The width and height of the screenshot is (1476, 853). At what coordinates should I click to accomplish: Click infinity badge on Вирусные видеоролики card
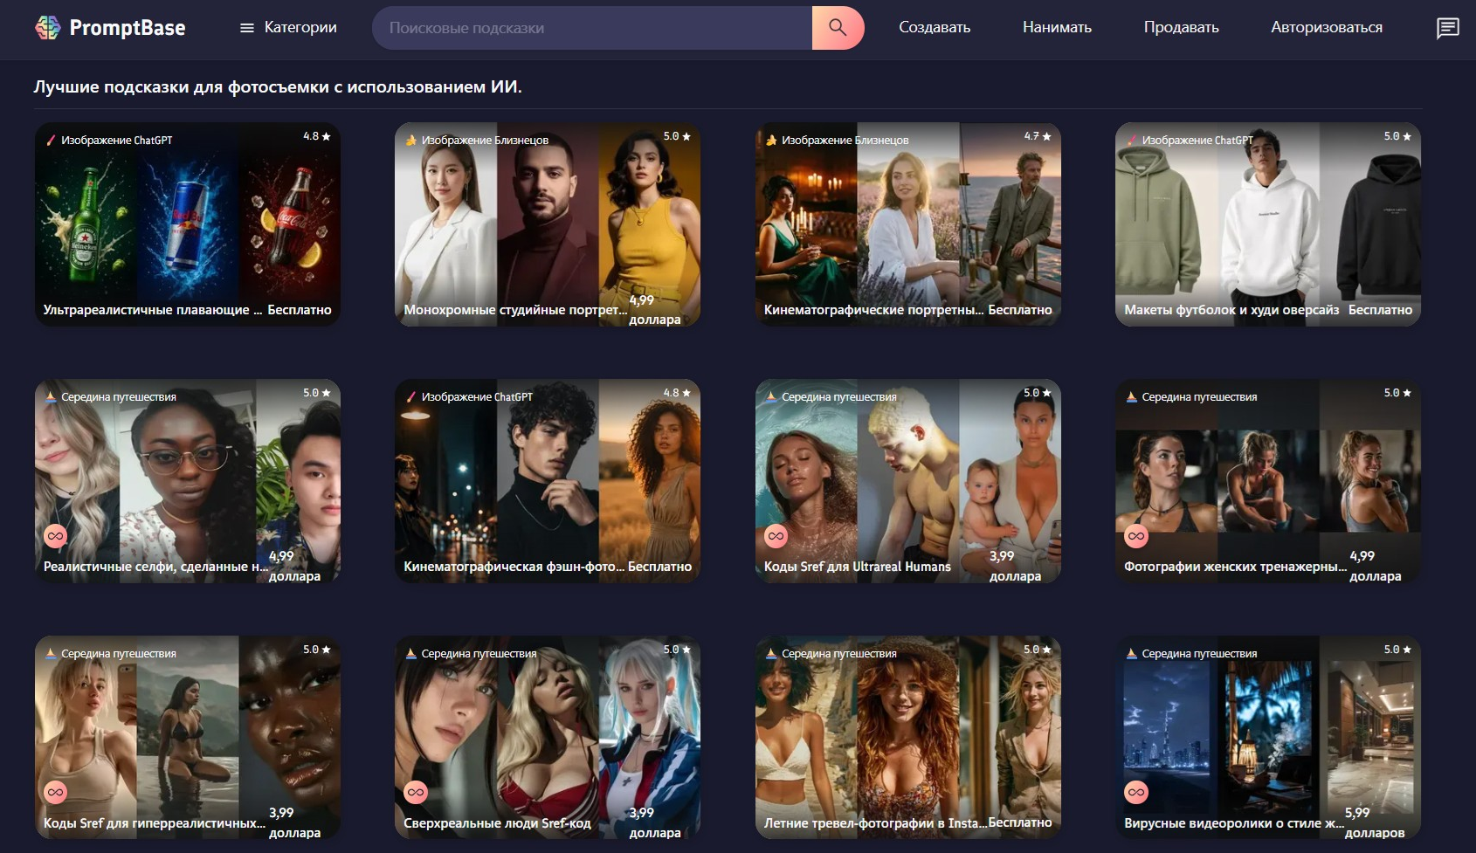tap(1136, 793)
